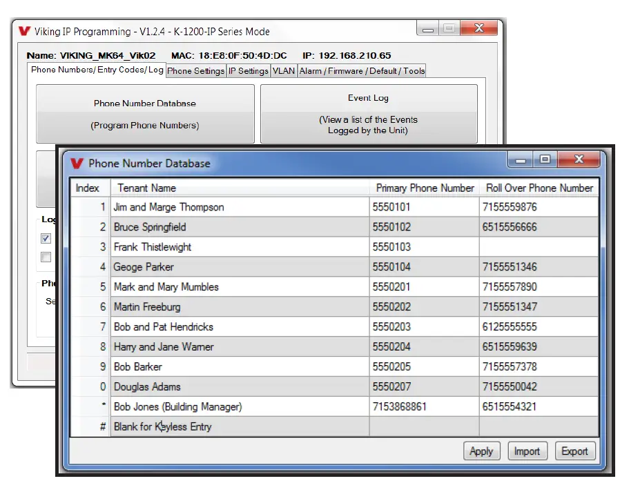Select the Bob Jones (Building Manager) cell

point(240,406)
